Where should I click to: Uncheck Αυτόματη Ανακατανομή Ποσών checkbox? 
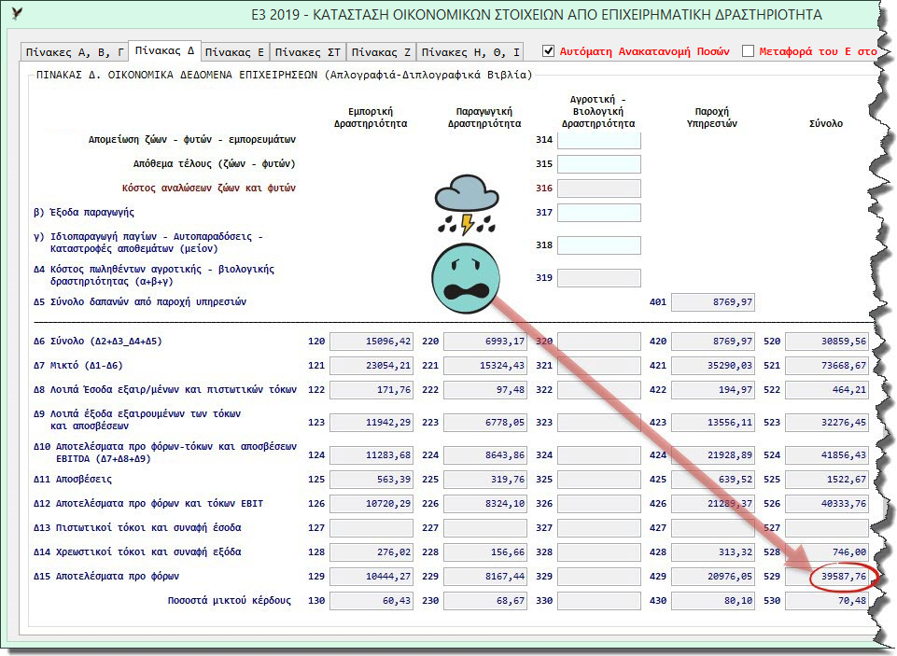pyautogui.click(x=548, y=51)
